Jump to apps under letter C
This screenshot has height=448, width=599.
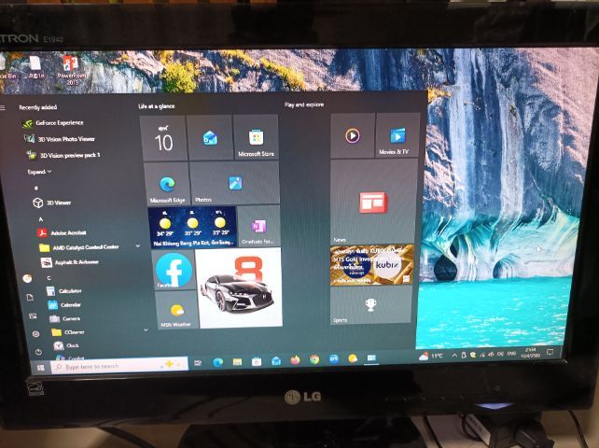[49, 278]
